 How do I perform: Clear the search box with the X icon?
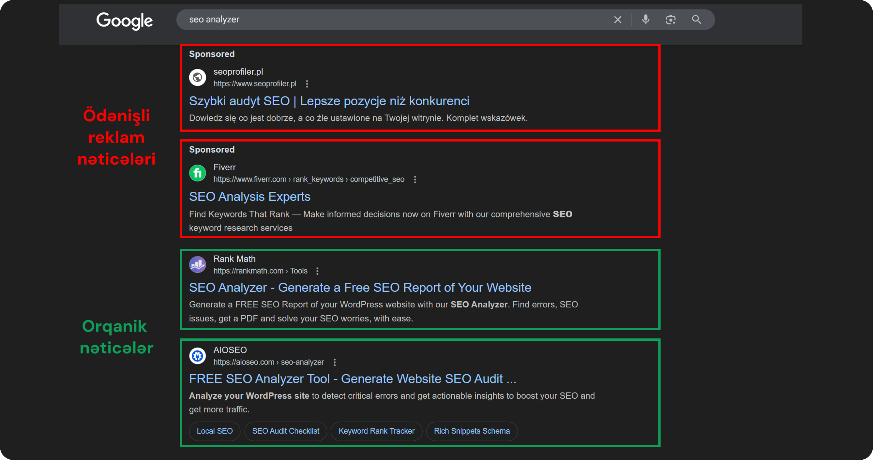(x=618, y=20)
